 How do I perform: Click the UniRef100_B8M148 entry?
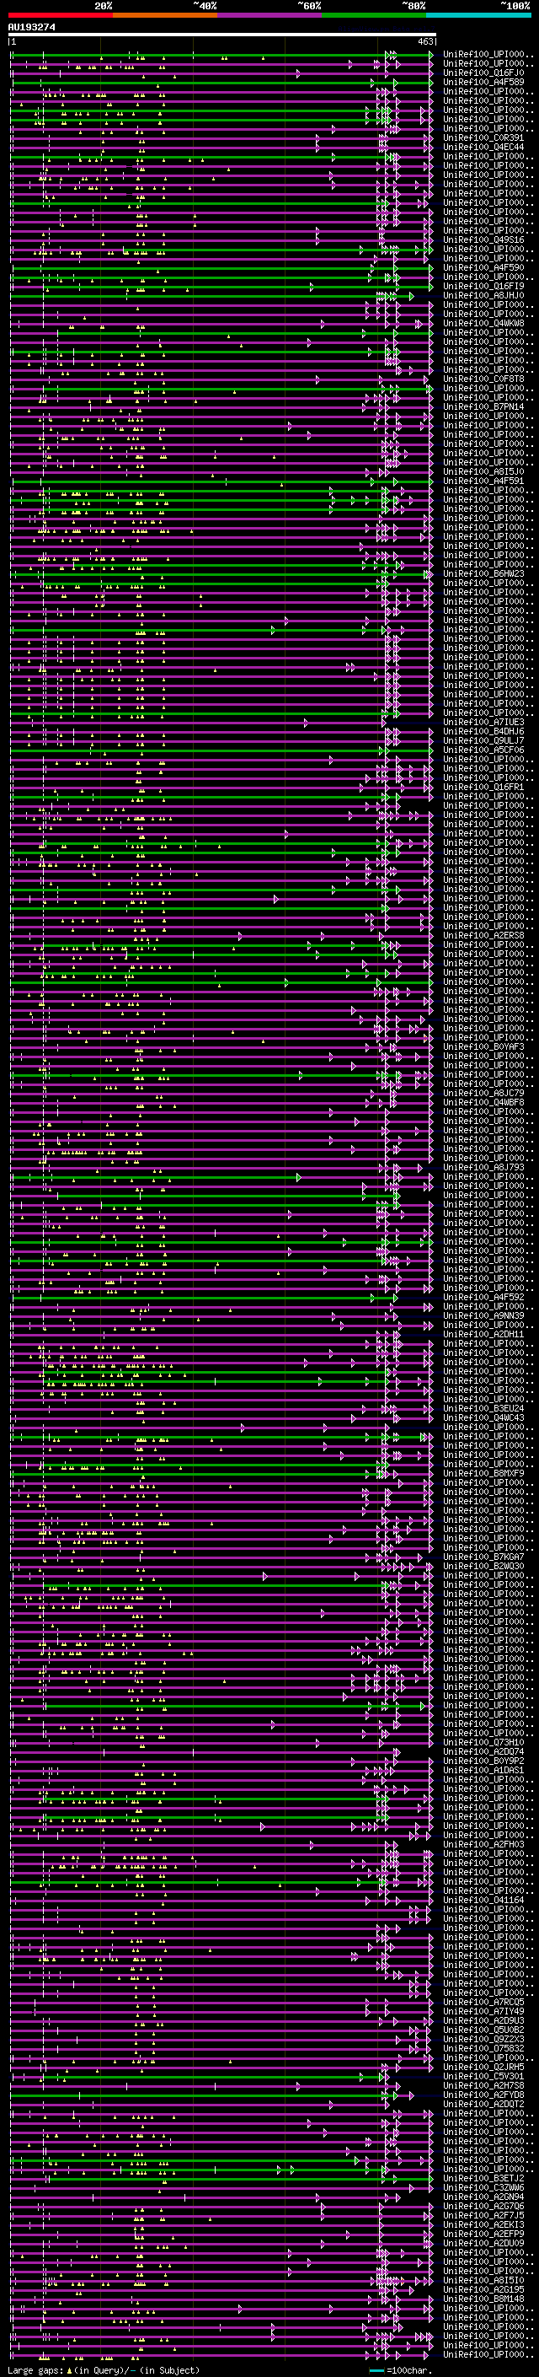pyautogui.click(x=483, y=2299)
